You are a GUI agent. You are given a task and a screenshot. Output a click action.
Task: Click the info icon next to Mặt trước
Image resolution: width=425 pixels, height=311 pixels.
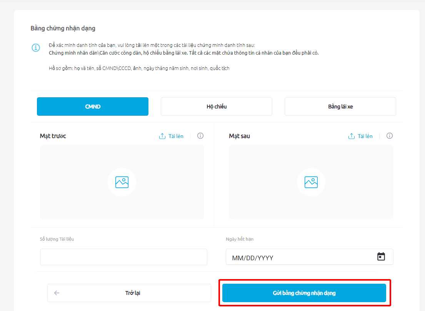(x=200, y=136)
